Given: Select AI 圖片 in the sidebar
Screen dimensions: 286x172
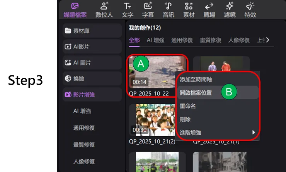Looking at the screenshot, I should click(92, 63).
